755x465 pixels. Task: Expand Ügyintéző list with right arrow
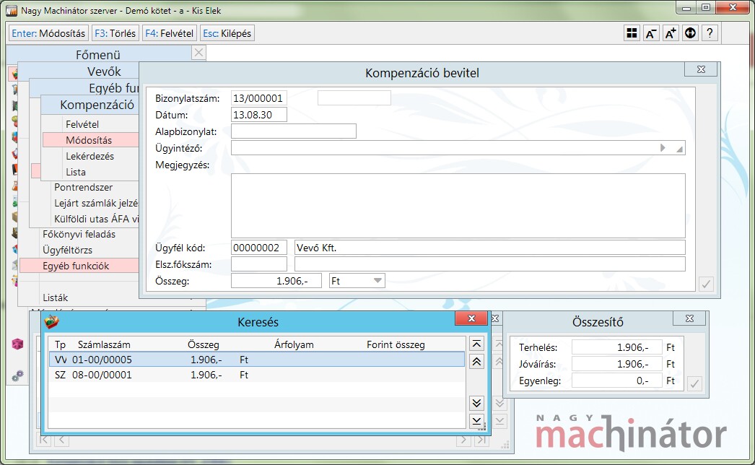(663, 148)
